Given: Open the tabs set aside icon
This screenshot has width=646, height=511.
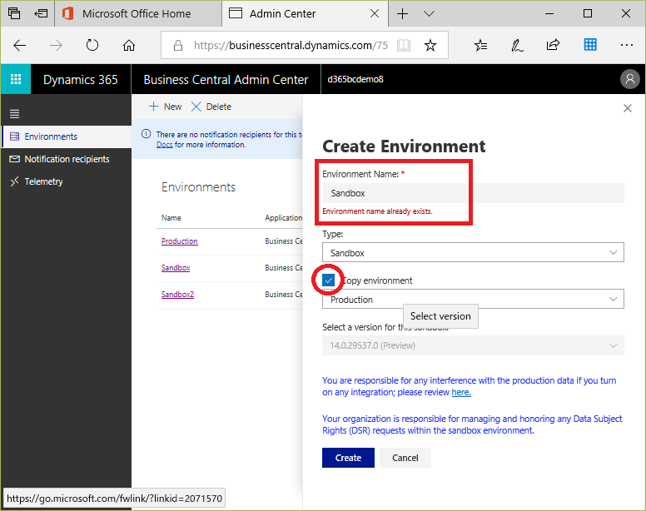Looking at the screenshot, I should click(x=14, y=13).
